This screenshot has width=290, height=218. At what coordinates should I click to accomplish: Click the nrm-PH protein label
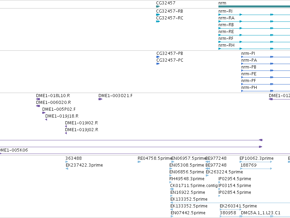click(249, 88)
